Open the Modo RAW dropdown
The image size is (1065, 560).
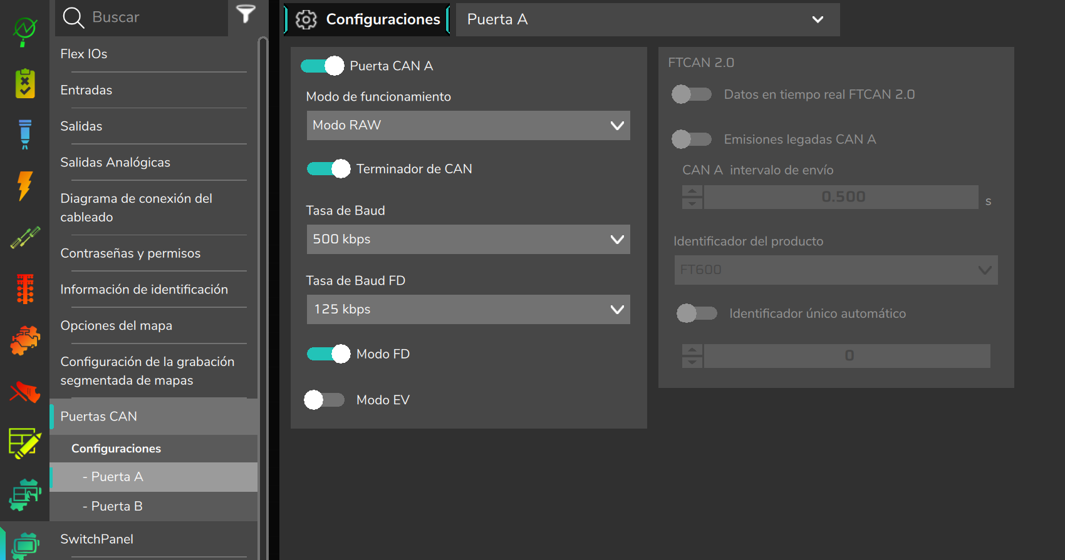click(468, 125)
